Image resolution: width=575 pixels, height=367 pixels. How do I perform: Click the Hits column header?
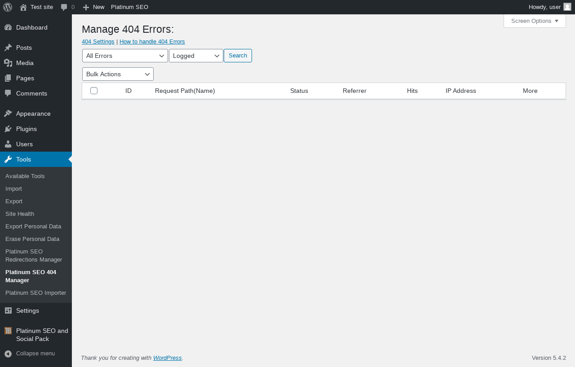(x=412, y=91)
